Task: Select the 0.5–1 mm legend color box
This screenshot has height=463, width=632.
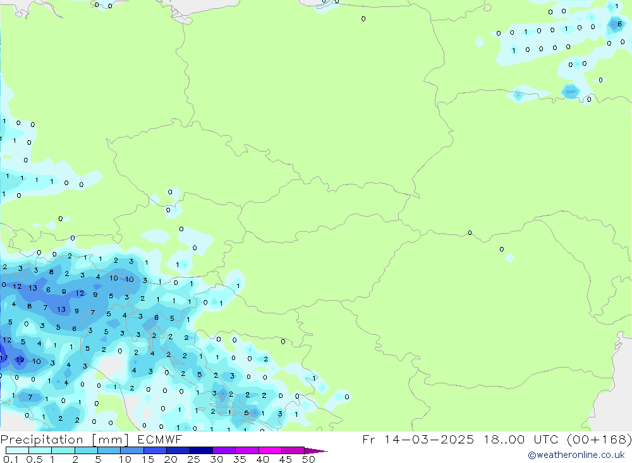Action: click(40, 450)
